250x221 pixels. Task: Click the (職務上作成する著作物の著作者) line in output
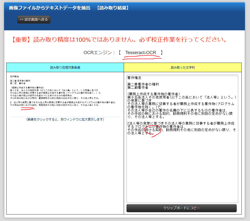(x=153, y=94)
